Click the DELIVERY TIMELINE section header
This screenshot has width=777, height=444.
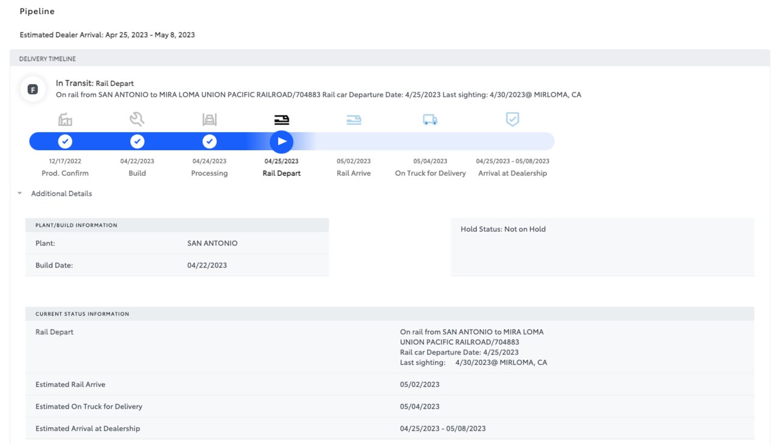[47, 59]
